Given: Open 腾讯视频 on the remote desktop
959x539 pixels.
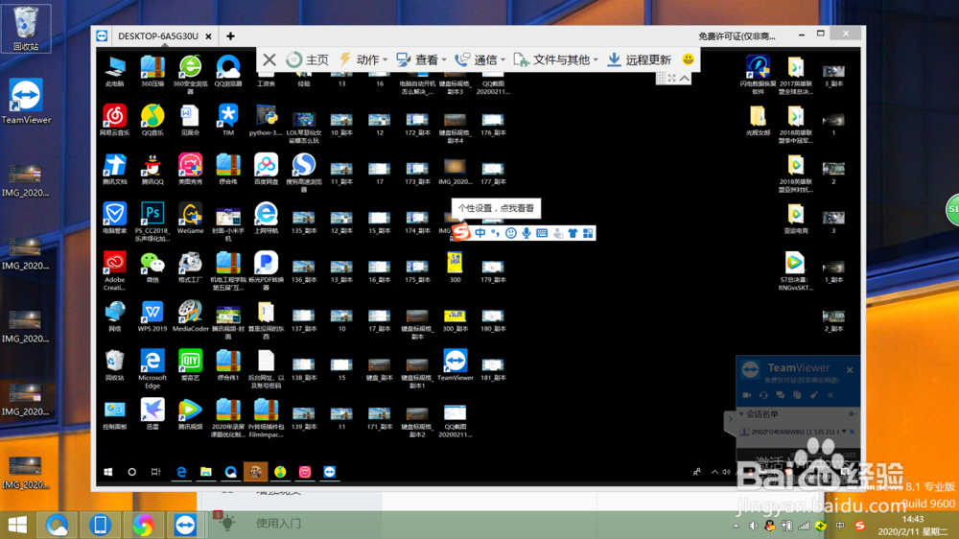Looking at the screenshot, I should [x=190, y=413].
